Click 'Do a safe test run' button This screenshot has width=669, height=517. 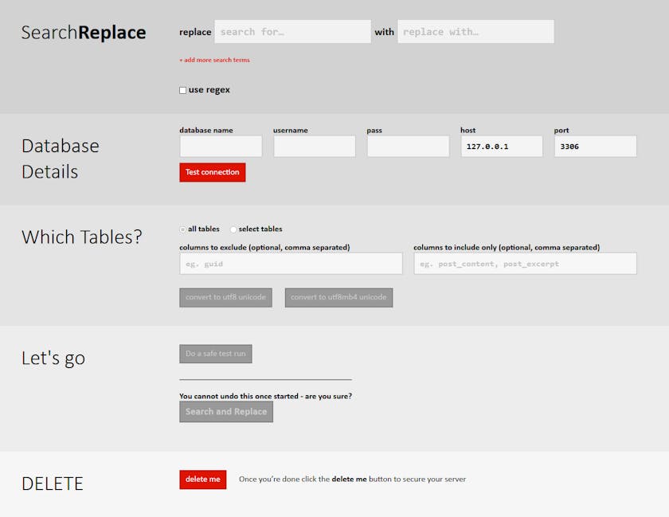(x=216, y=354)
